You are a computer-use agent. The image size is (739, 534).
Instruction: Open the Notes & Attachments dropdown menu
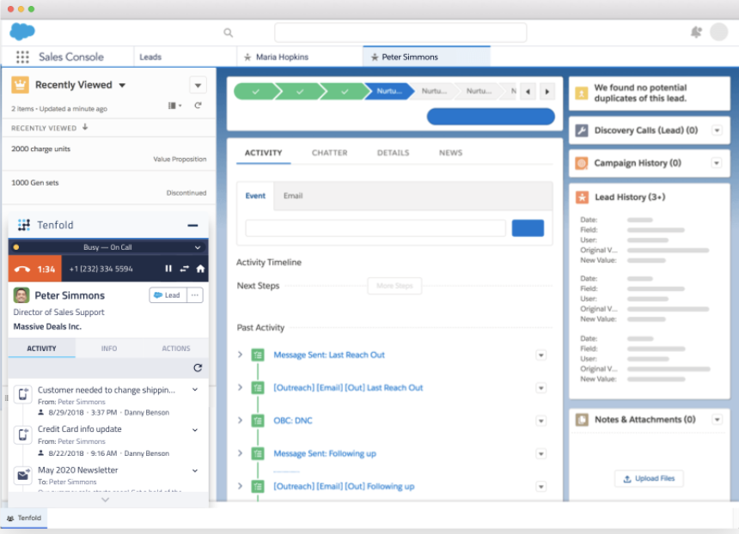click(717, 420)
